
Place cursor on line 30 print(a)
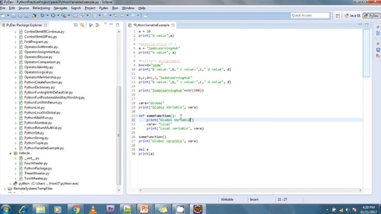click(x=146, y=154)
